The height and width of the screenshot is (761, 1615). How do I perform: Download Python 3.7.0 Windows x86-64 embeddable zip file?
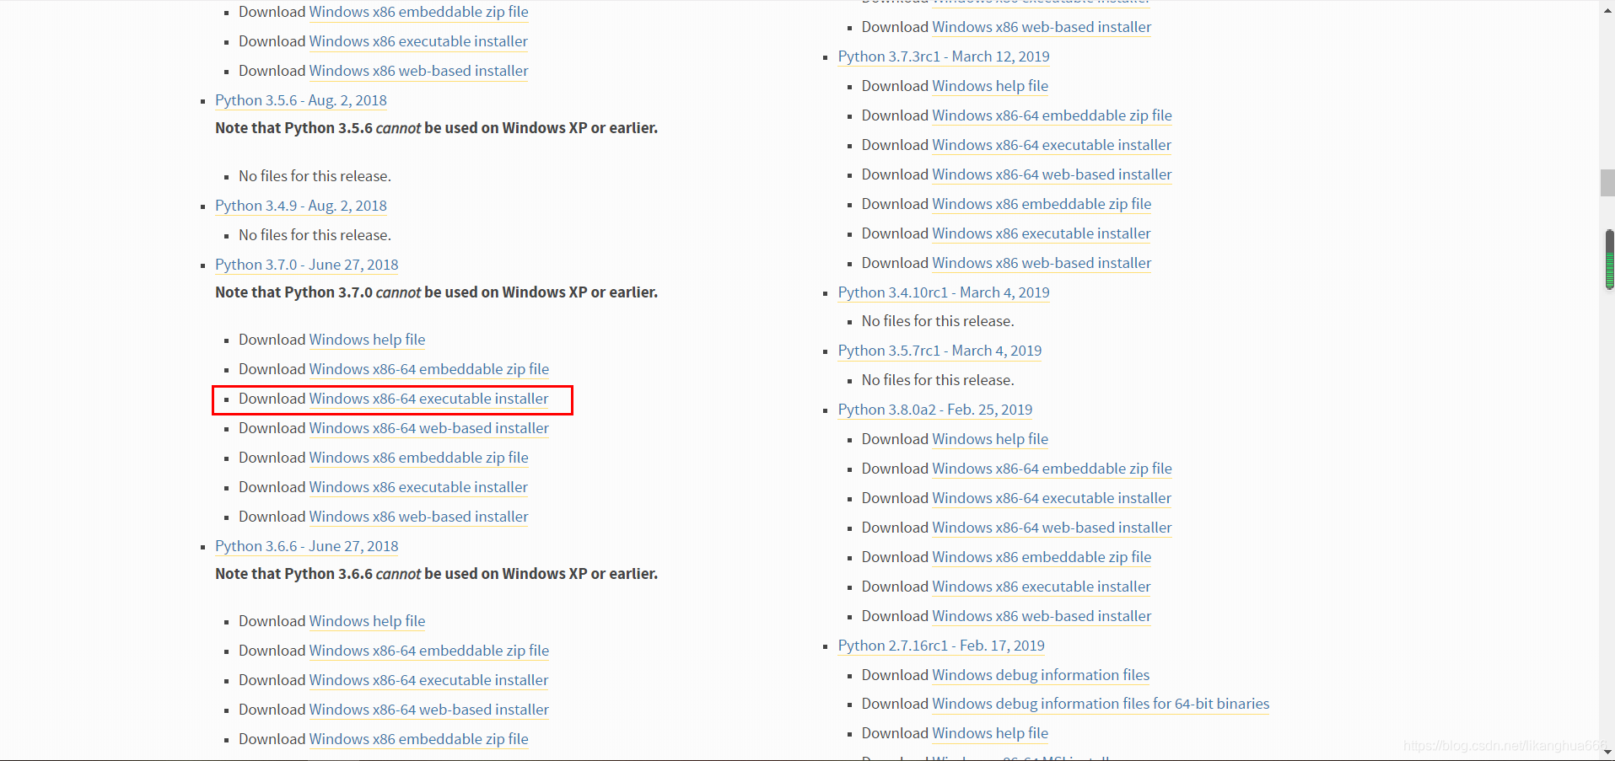[428, 369]
